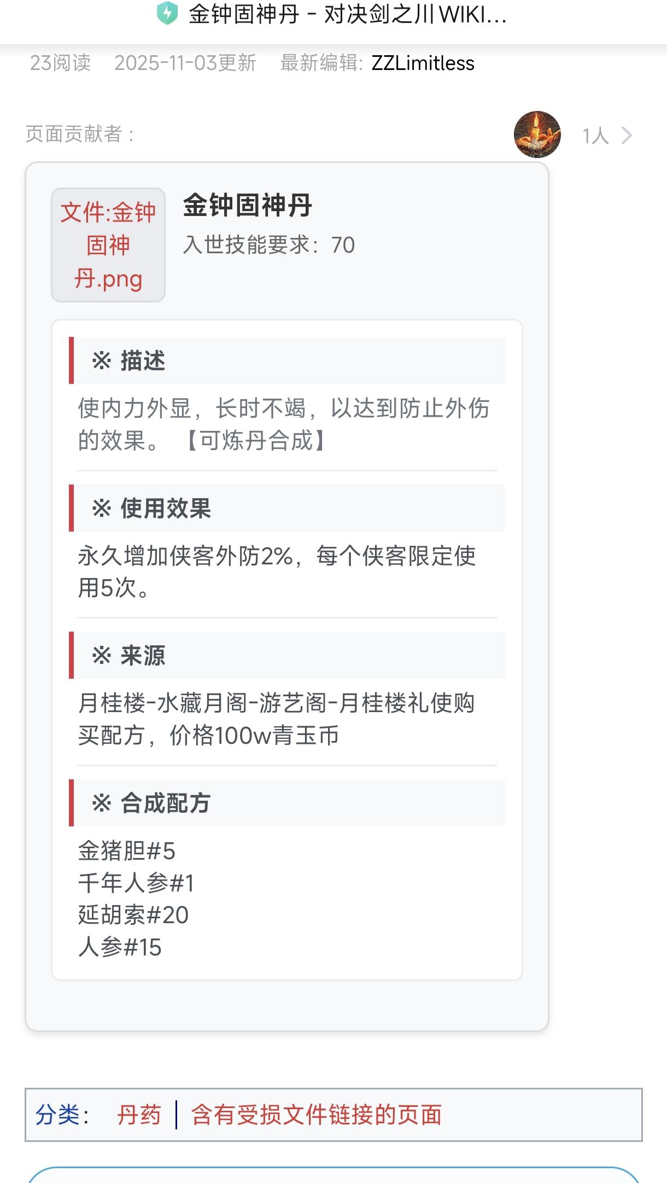The height and width of the screenshot is (1183, 667).
Task: Click the 分类 label link
Action: pyautogui.click(x=57, y=1115)
